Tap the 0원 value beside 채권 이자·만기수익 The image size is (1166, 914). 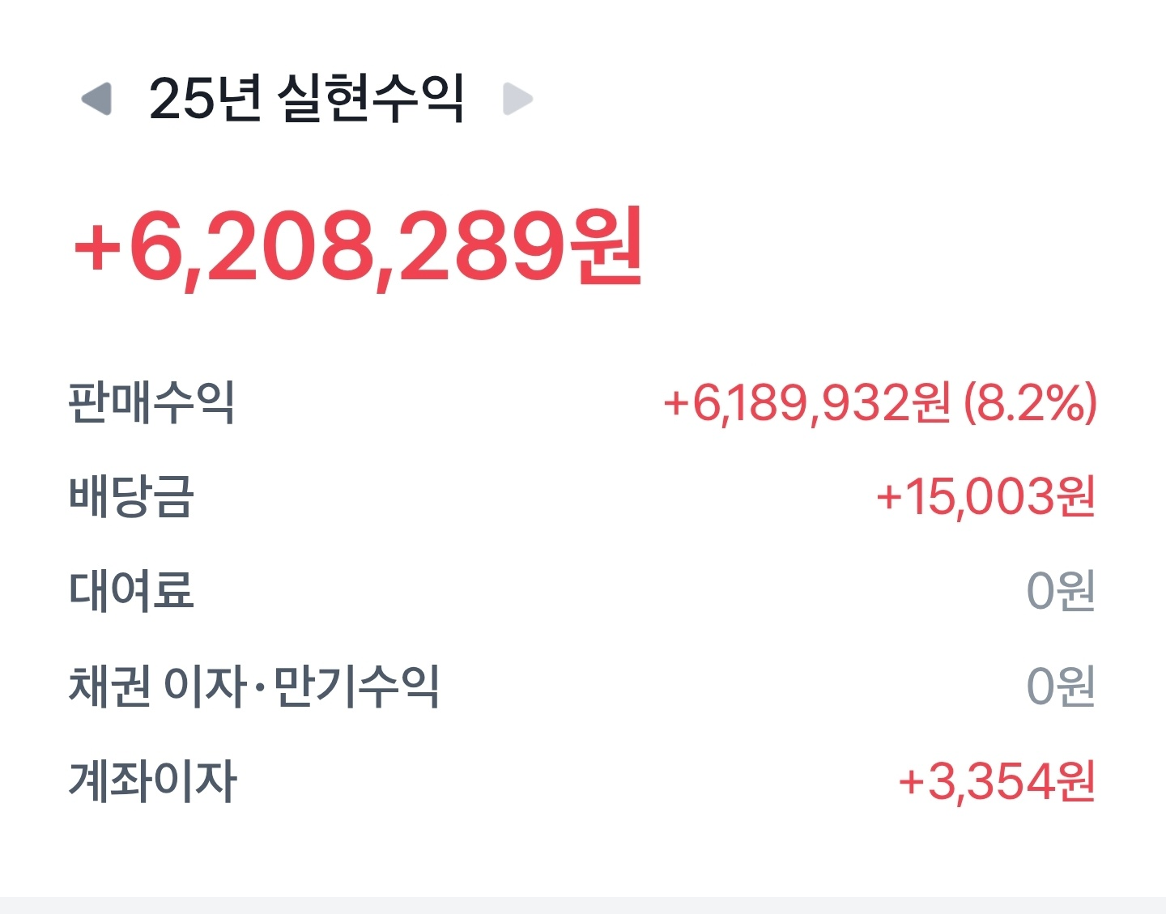pos(1061,686)
